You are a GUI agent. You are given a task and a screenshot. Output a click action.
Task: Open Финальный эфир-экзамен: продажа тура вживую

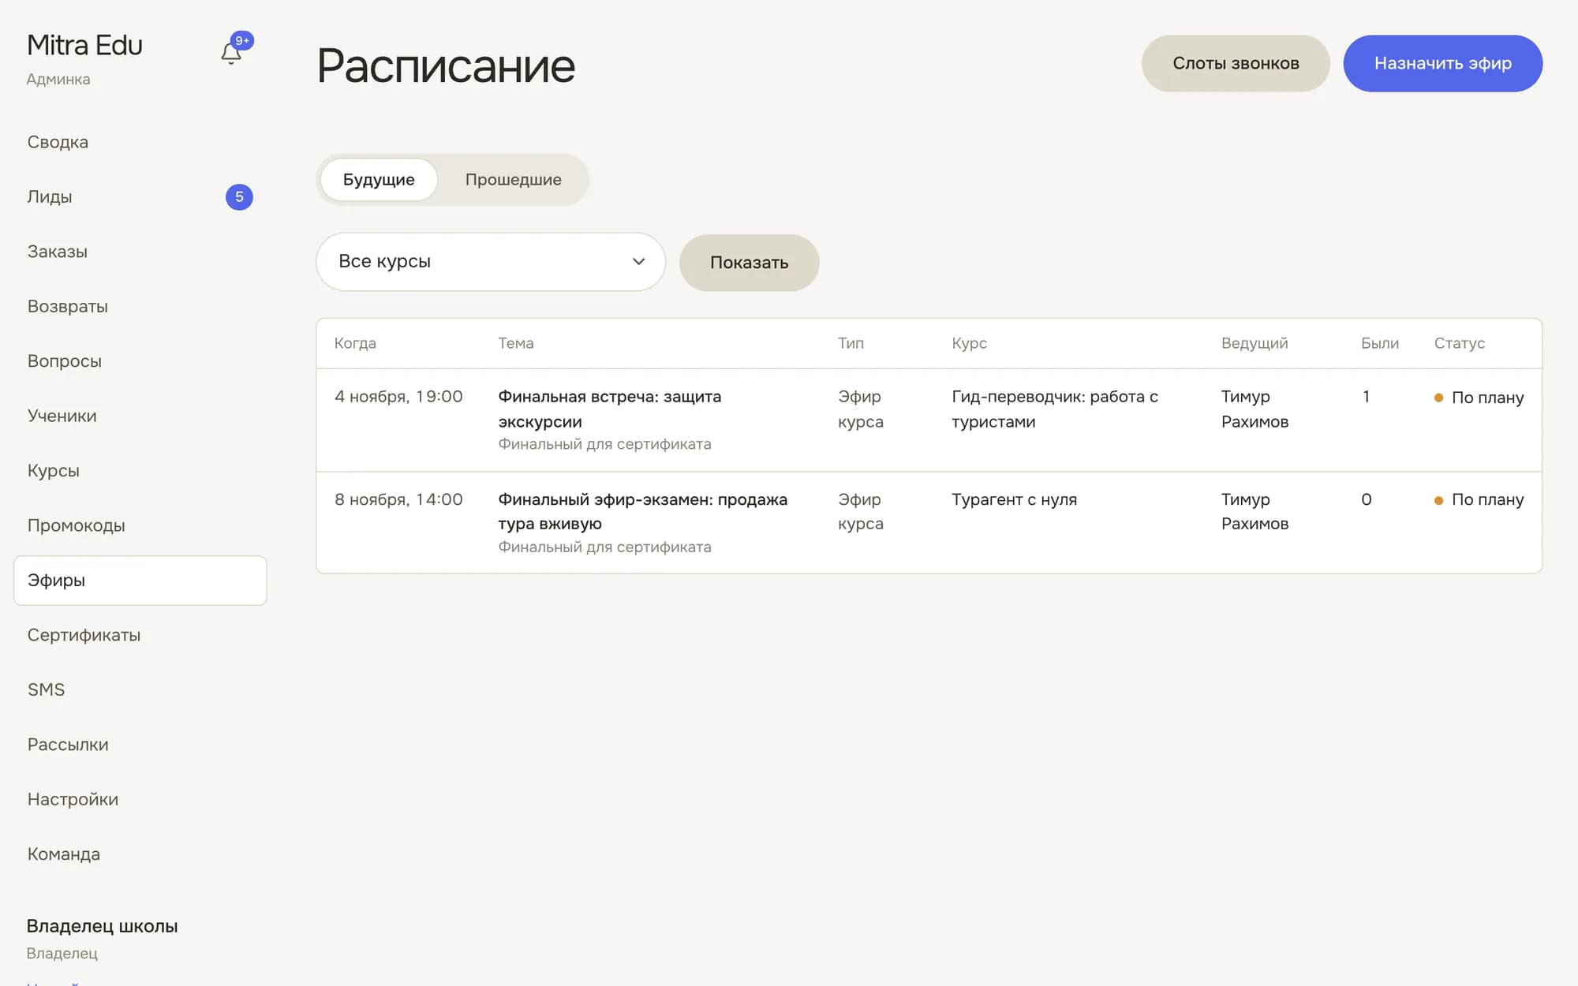click(642, 511)
